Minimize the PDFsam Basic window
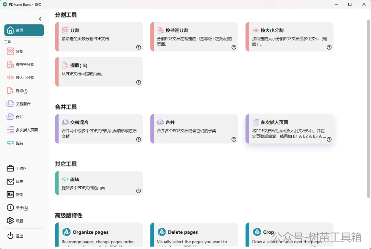This screenshot has width=371, height=249. 336,4
